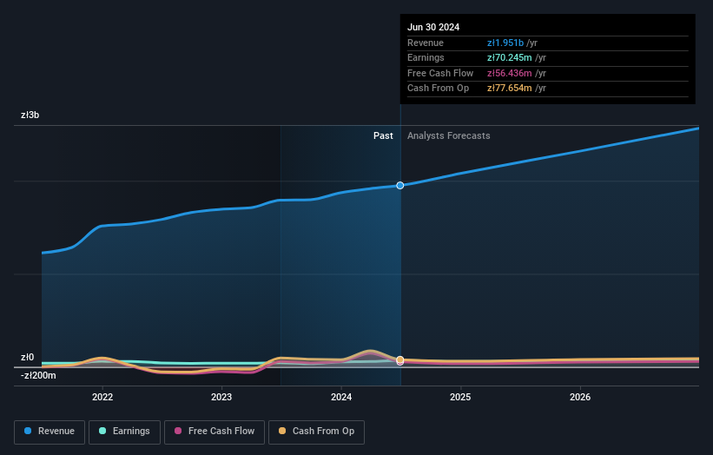Click the teal Earnings legend dot
The height and width of the screenshot is (455, 713).
pos(102,431)
